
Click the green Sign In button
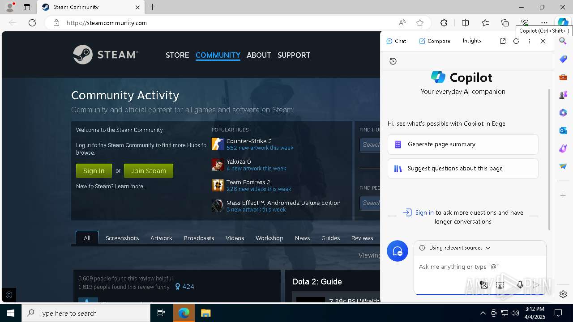[94, 171]
